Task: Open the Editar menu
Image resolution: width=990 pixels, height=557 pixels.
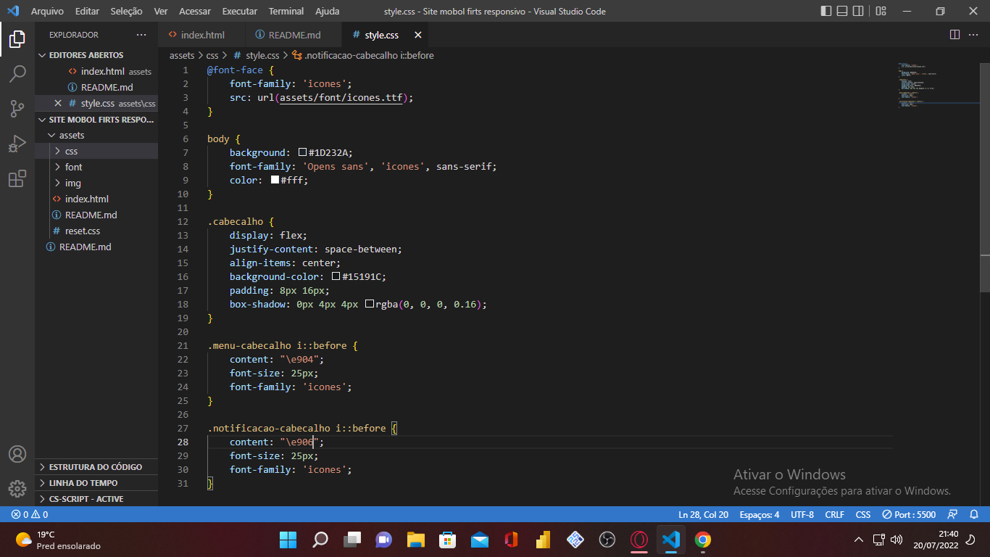Action: coord(87,12)
